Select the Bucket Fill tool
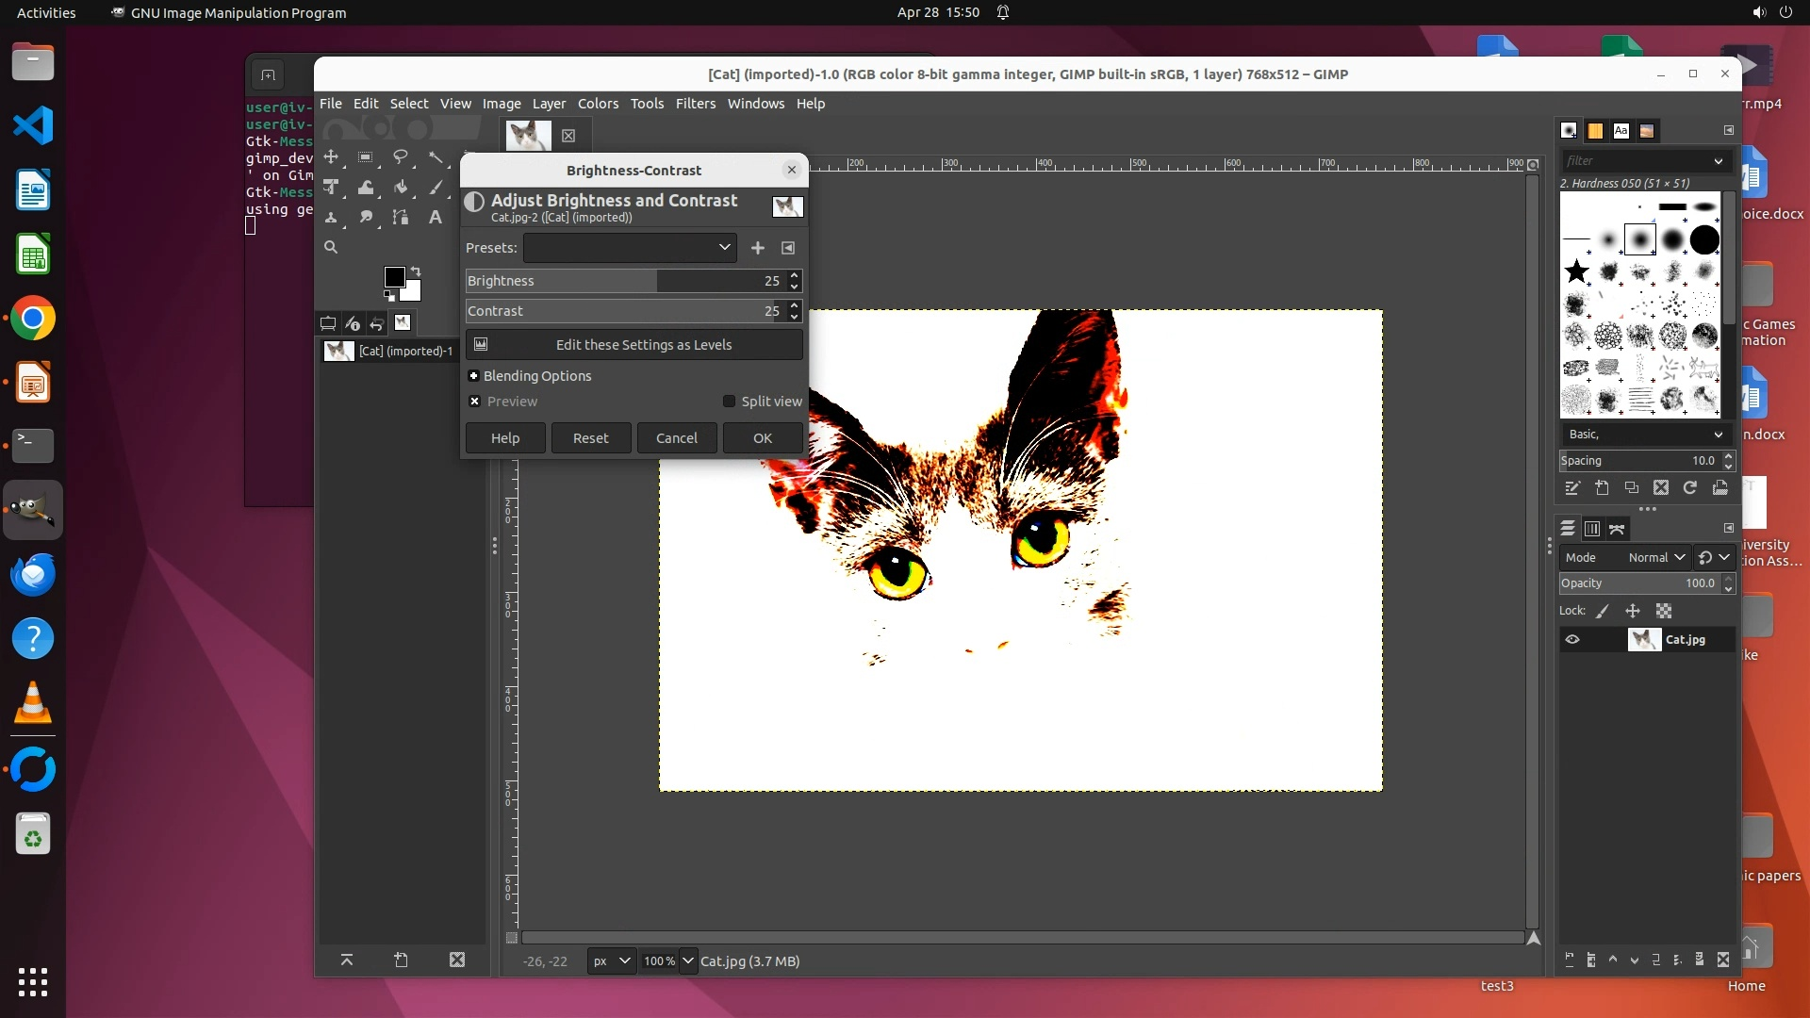Image resolution: width=1810 pixels, height=1018 pixels. click(x=401, y=187)
